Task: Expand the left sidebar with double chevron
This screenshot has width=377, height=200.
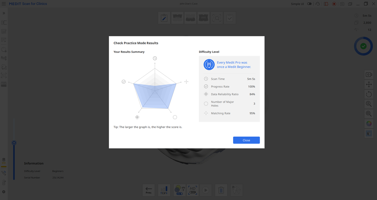Action: 4,13
